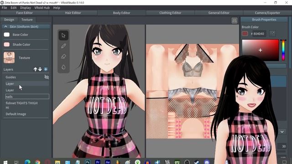292x164 pixels.
Task: Open the dropdown chevron in Brush Properties
Action: (x=282, y=132)
